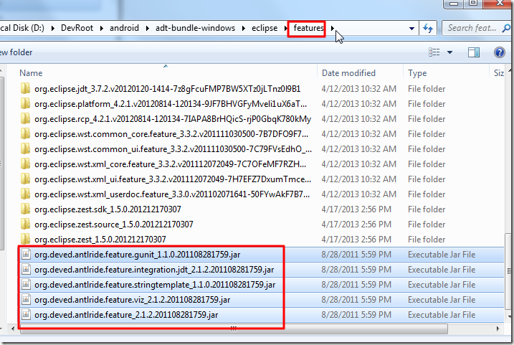This screenshot has height=345, width=514.
Task: Select org.deved.antlride.feature.viz_2.1.2 jar name
Action: pos(133,300)
